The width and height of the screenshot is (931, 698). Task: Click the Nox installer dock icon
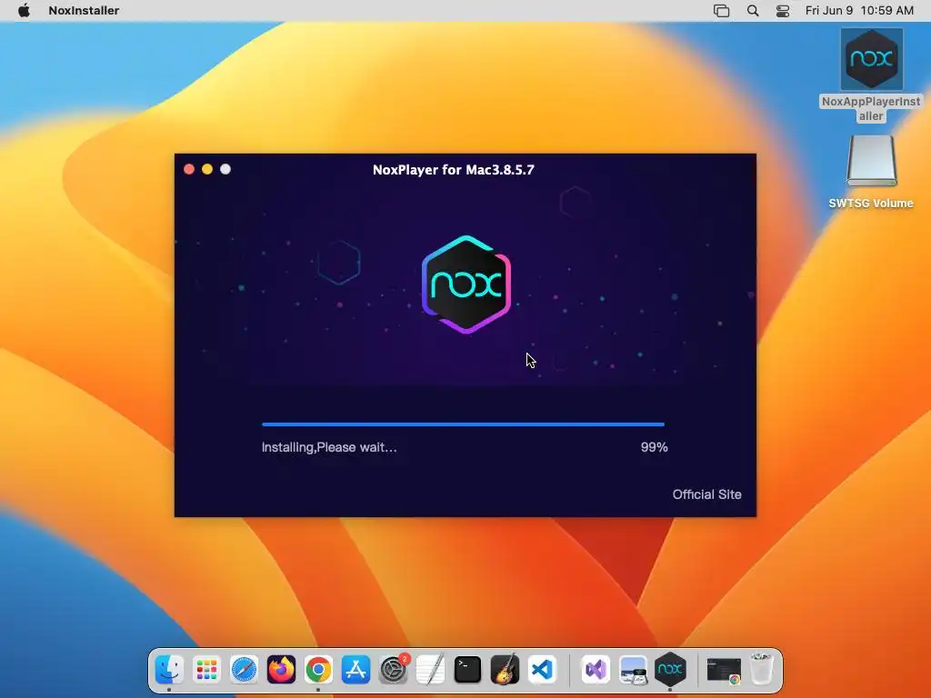[x=670, y=670]
